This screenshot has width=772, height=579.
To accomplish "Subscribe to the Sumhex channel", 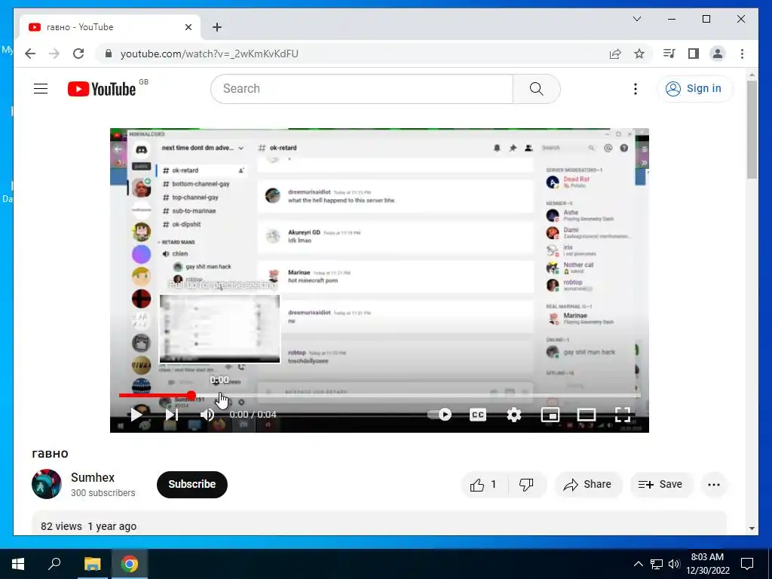I will [x=192, y=485].
